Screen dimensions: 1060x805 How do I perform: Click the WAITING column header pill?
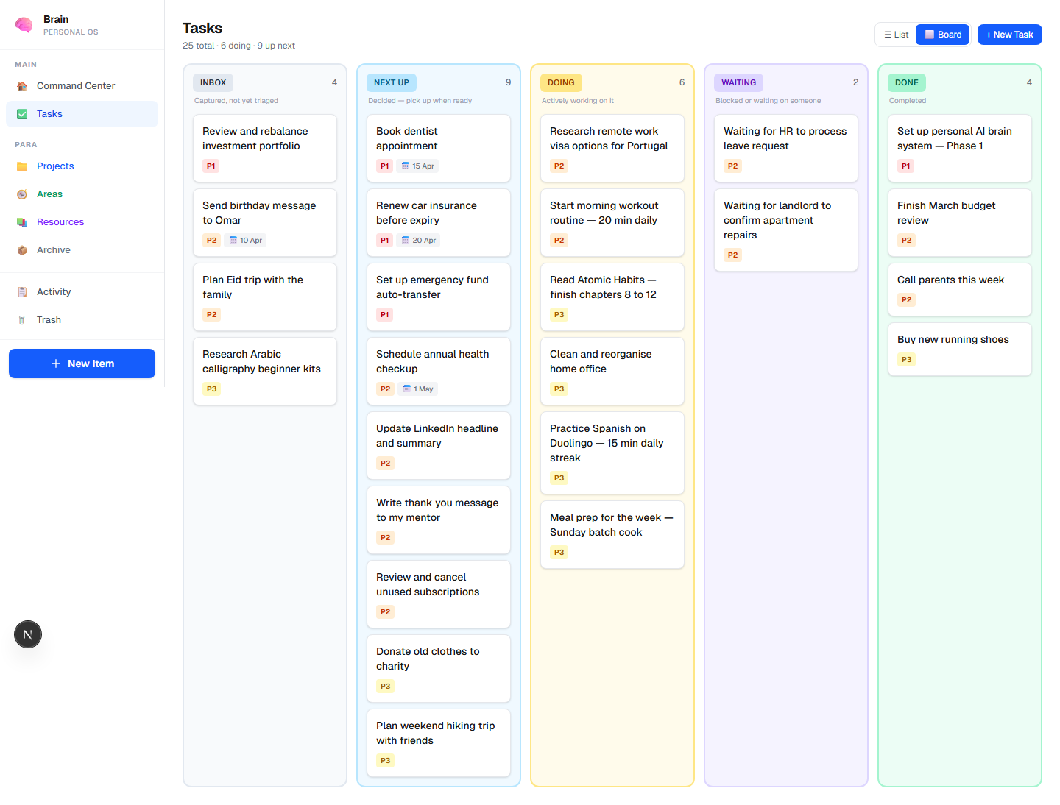tap(738, 82)
